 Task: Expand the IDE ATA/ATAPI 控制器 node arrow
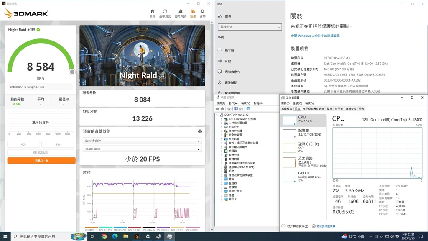click(x=222, y=119)
